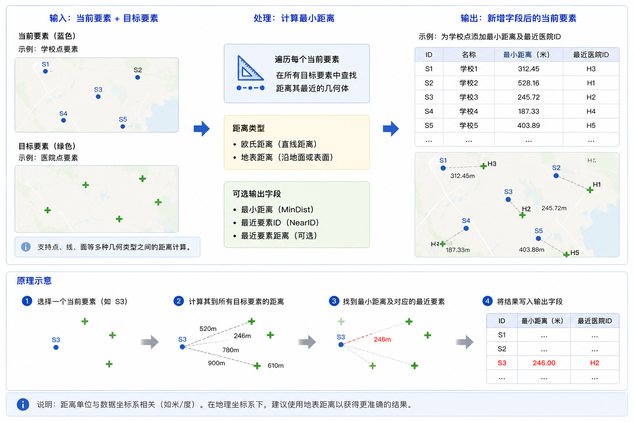Click the red H2 cell in the bottom table

click(x=594, y=363)
